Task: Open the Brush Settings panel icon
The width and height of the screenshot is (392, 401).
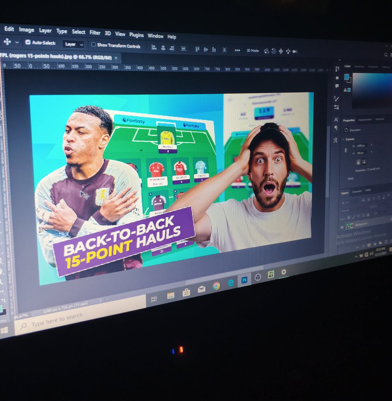Action: click(x=337, y=99)
